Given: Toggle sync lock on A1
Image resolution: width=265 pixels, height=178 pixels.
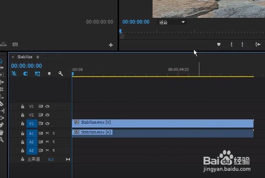Looking at the screenshot, I should click(x=40, y=133).
